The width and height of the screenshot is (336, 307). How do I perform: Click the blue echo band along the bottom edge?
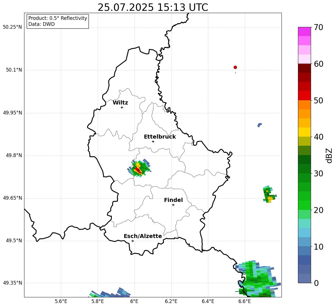coord(109,293)
